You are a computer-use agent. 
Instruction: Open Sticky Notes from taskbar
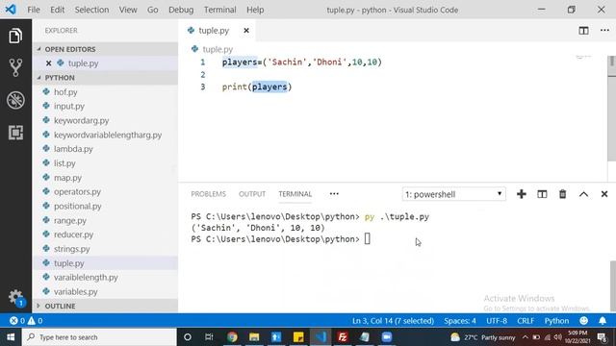point(298,337)
